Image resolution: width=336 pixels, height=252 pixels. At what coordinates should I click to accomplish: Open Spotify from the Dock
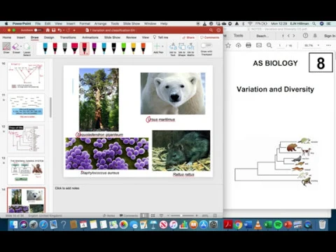click(x=278, y=225)
